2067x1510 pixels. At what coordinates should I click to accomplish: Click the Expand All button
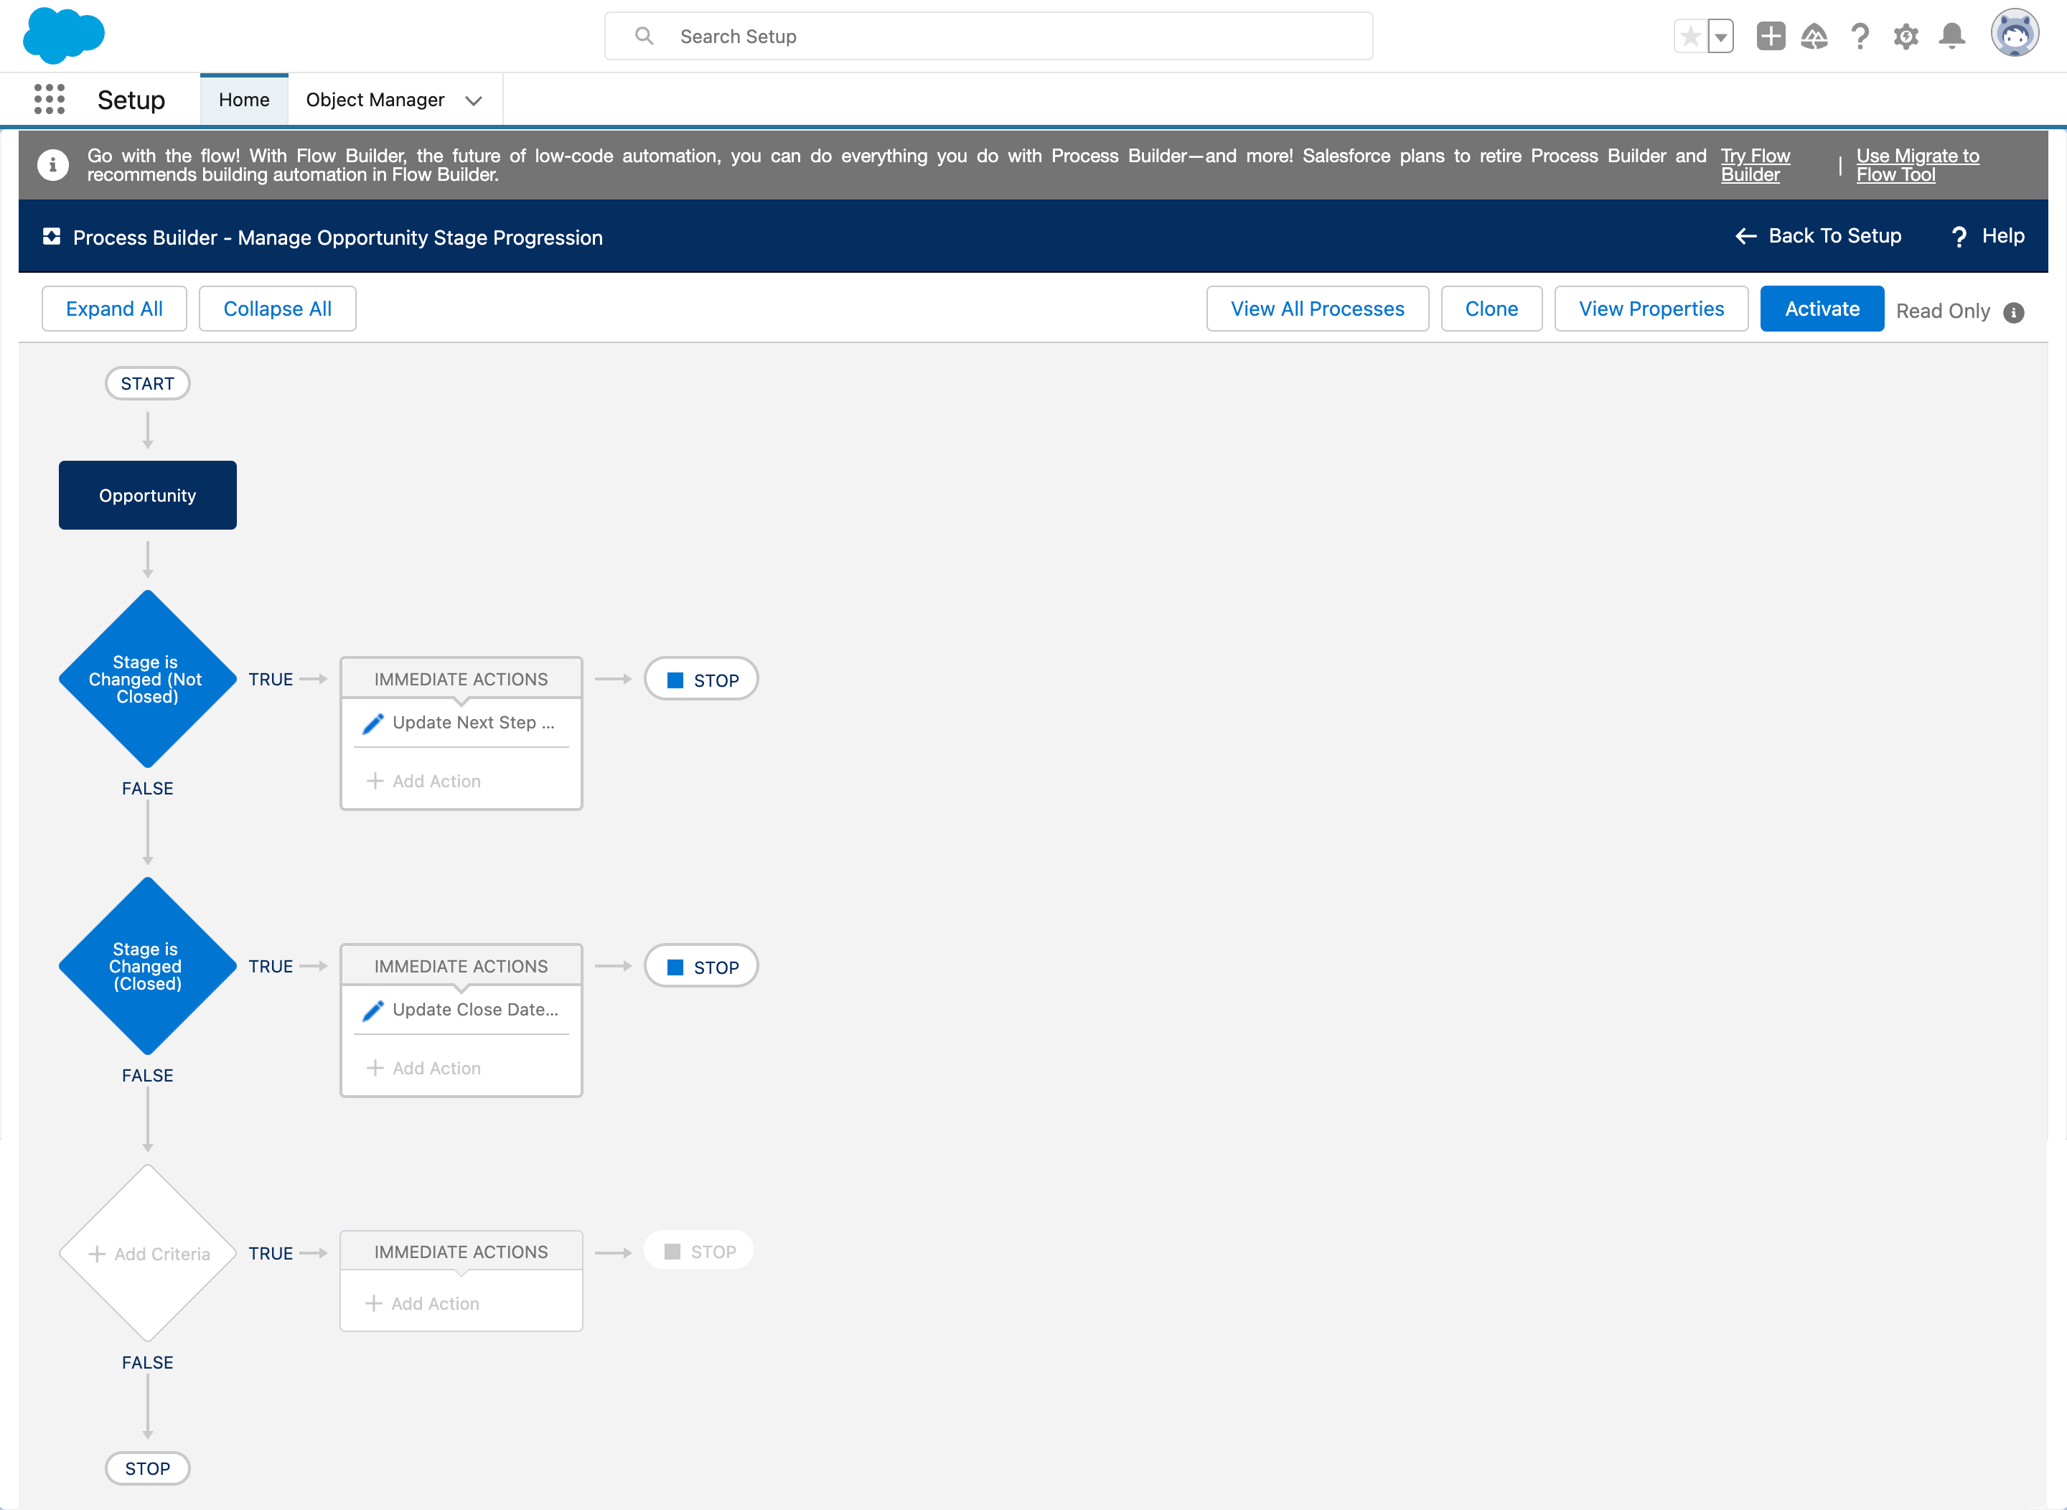(x=114, y=309)
